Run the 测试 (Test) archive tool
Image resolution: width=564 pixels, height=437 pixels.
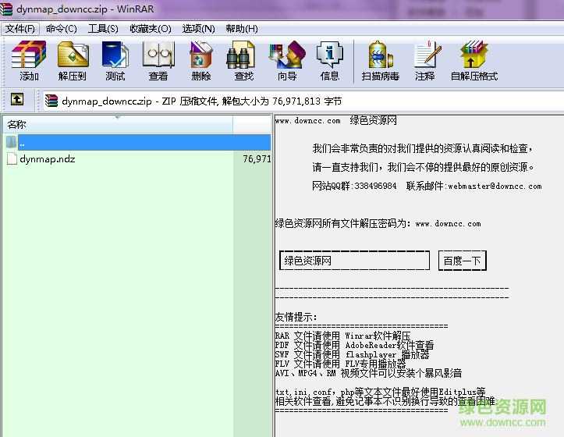[x=115, y=61]
